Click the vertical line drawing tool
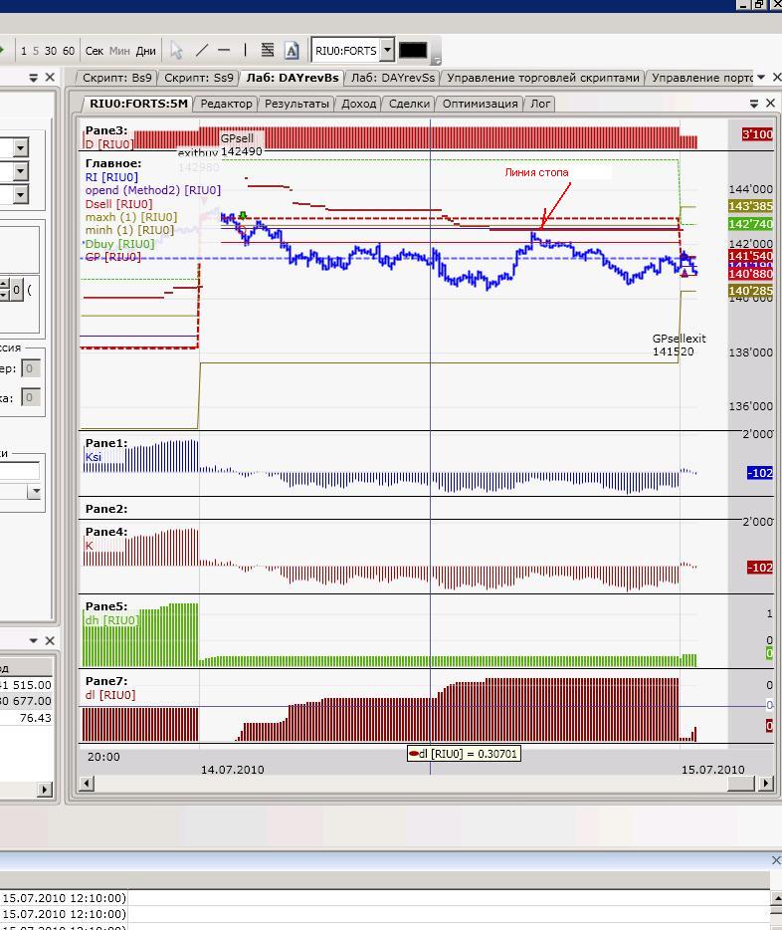 click(x=245, y=50)
